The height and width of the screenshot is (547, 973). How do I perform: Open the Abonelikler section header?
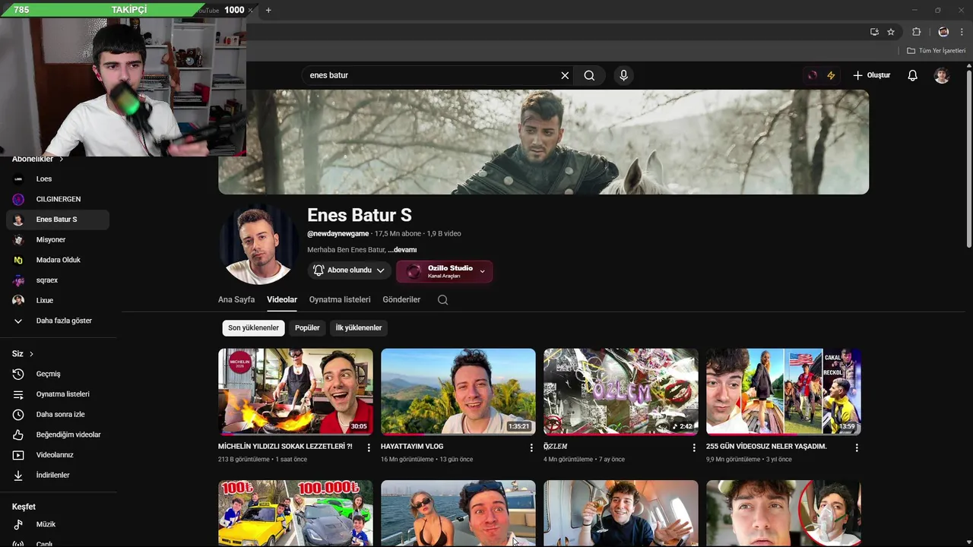pos(38,159)
